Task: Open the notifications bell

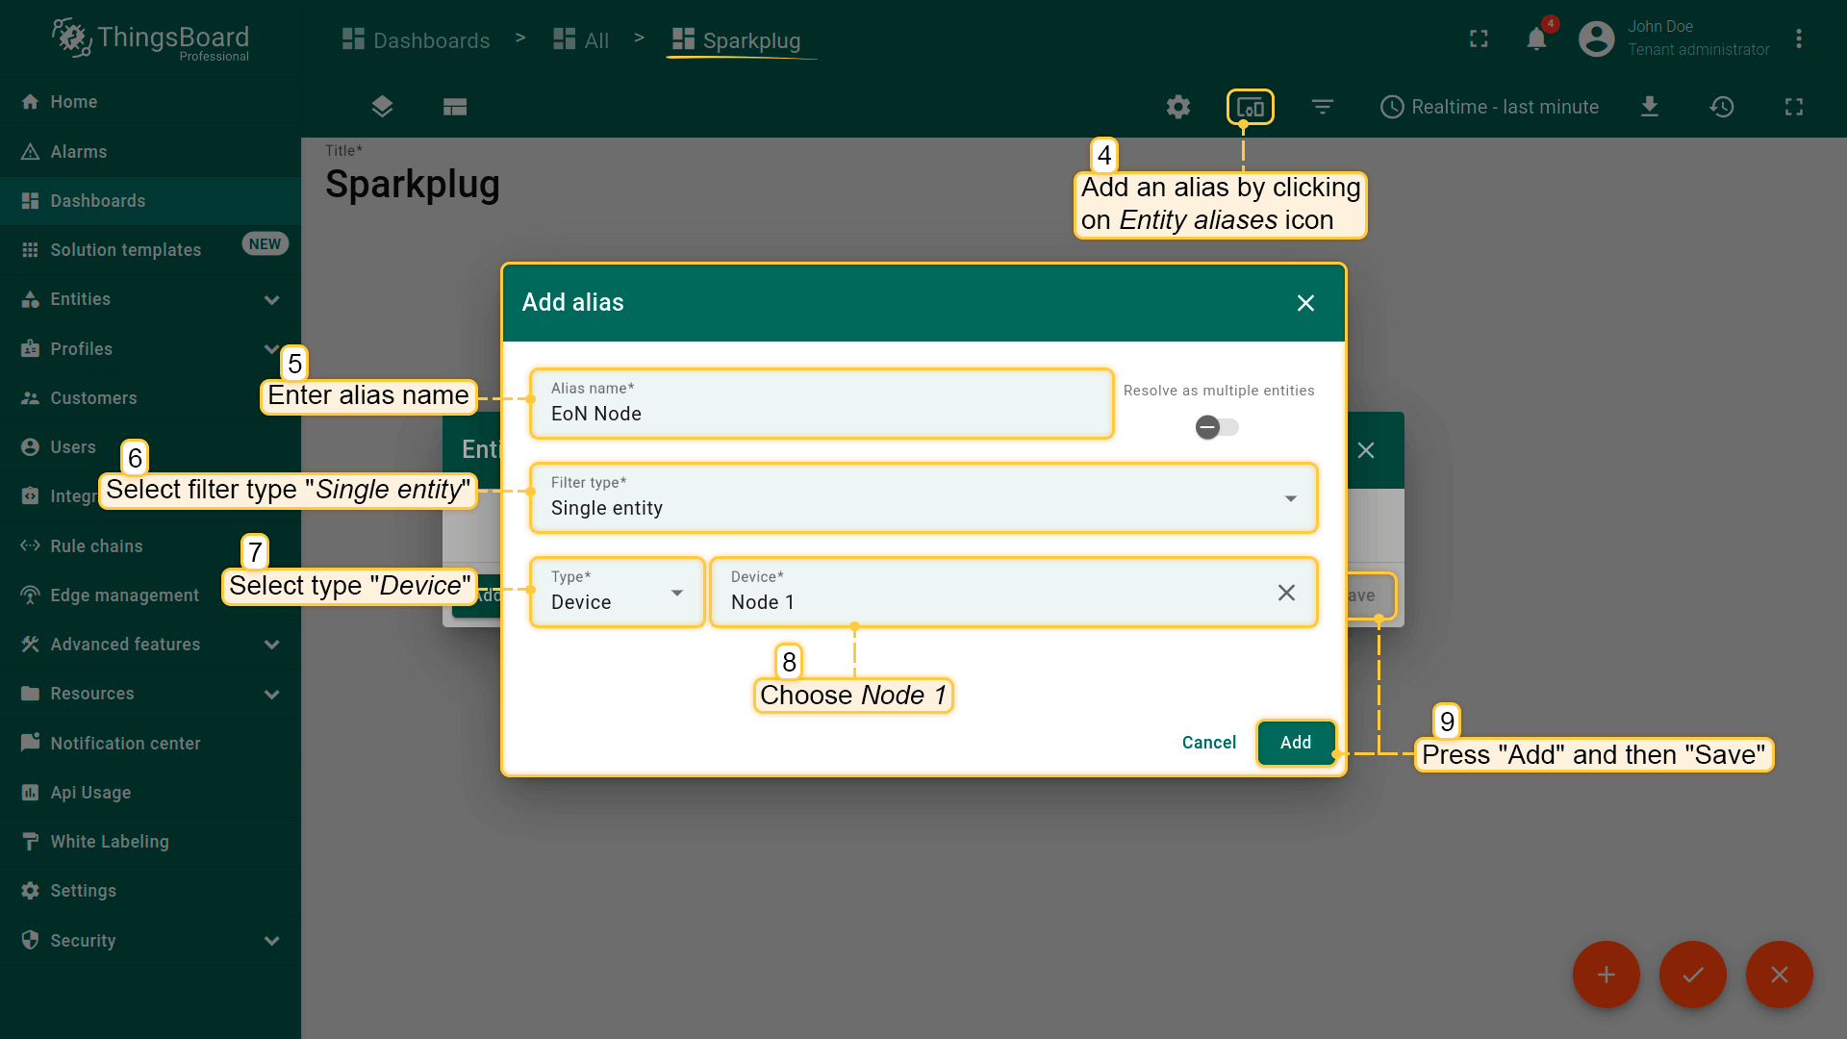Action: point(1536,39)
